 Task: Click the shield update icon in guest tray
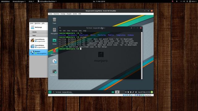(128, 92)
